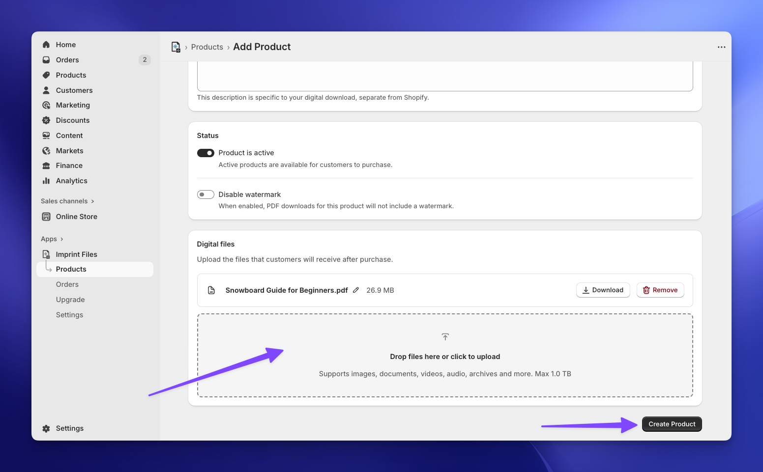Enable the Disable watermark toggle
Screen dimensions: 763x472
pyautogui.click(x=205, y=194)
